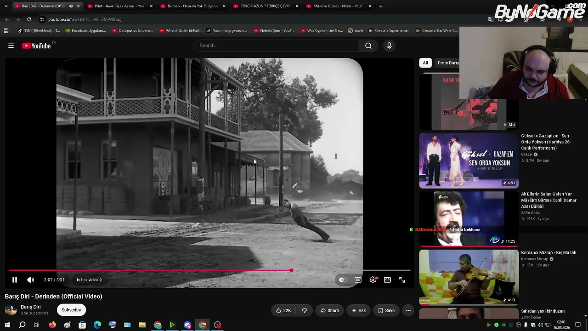Open 'What if Order 66 Fail...' bookmark

pos(180,31)
